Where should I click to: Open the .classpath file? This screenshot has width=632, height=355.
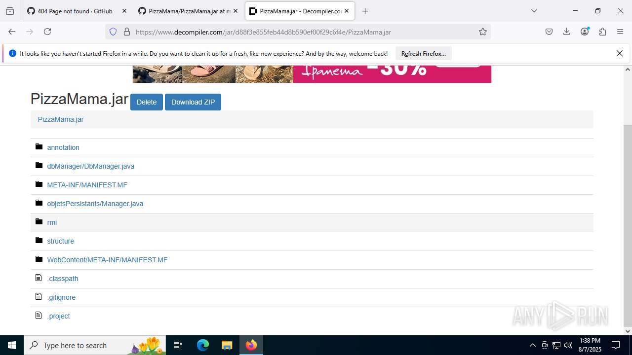pyautogui.click(x=63, y=279)
